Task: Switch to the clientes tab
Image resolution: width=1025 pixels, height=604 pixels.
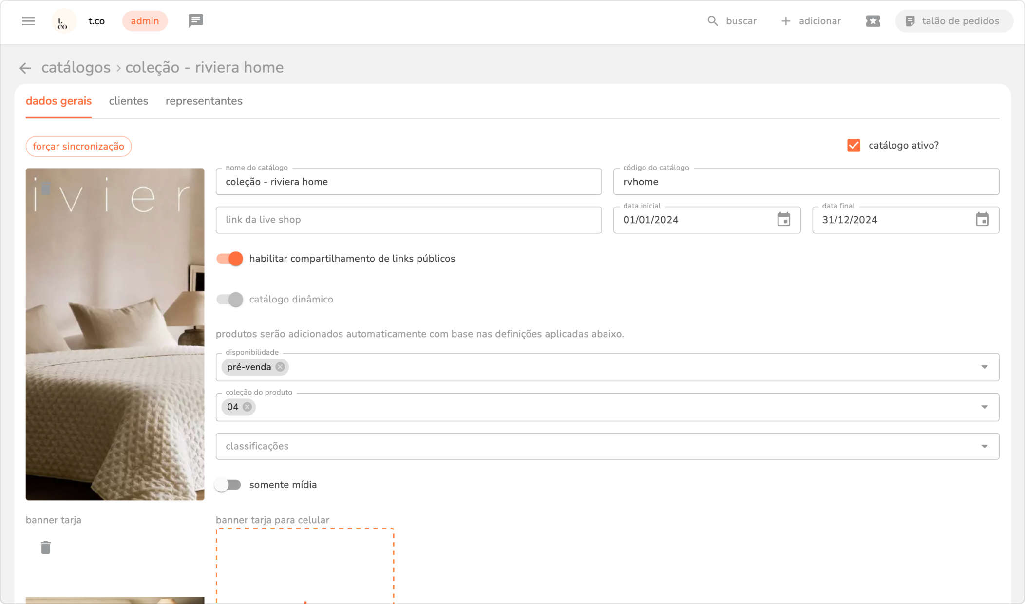Action: 128,101
